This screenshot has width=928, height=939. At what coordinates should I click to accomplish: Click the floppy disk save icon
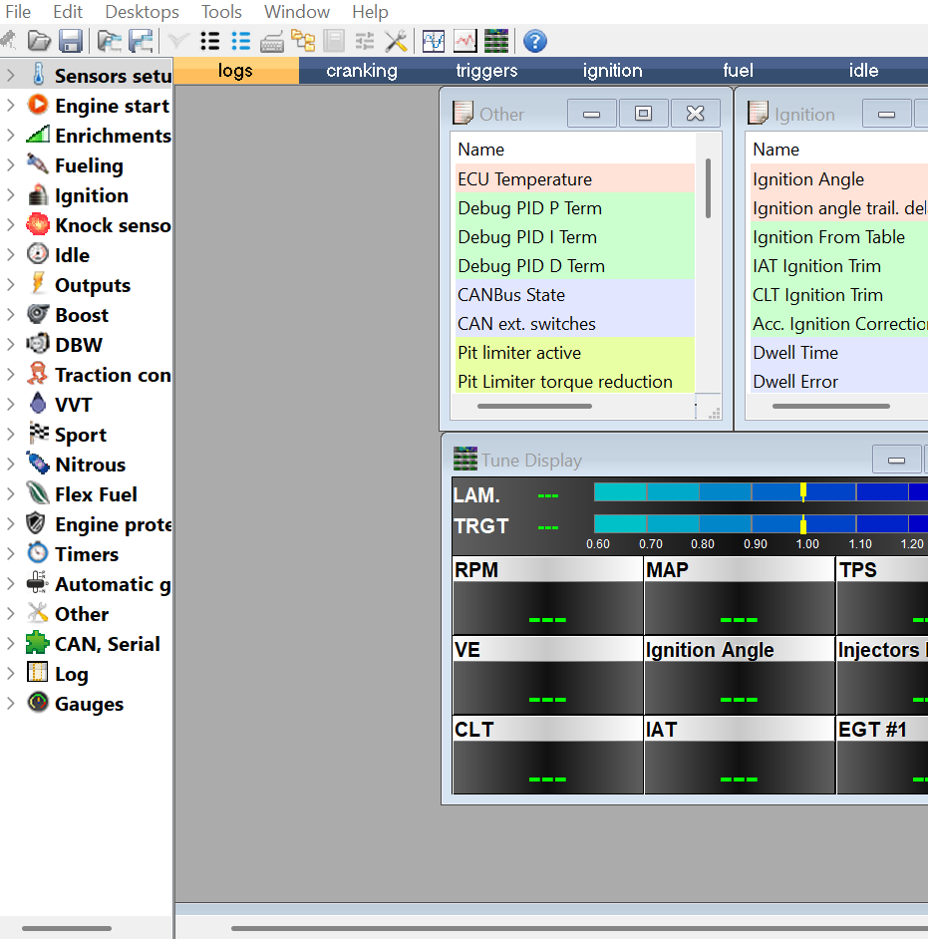pos(71,41)
